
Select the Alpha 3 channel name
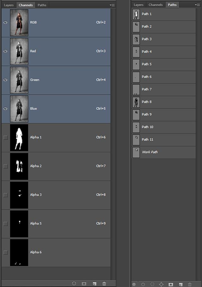click(x=36, y=195)
